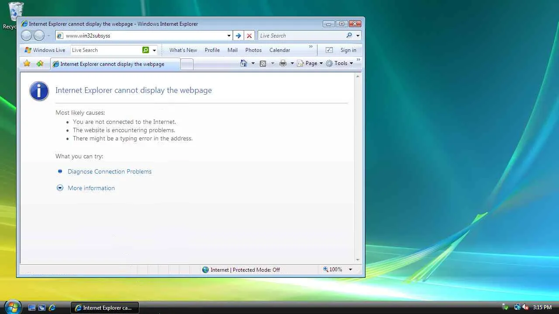Click the Back navigation button
The height and width of the screenshot is (314, 559).
pos(26,36)
